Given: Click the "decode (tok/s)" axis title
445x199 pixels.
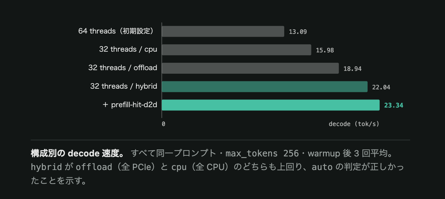Looking at the screenshot, I should click(x=354, y=124).
